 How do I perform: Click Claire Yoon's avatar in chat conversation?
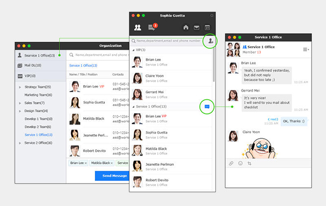(233, 136)
